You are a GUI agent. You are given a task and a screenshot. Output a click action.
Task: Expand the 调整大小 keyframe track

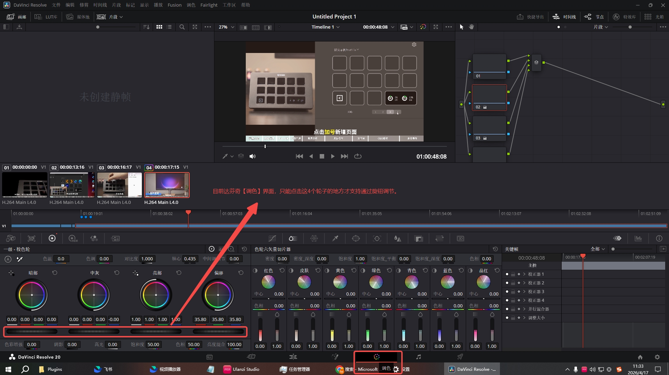524,318
